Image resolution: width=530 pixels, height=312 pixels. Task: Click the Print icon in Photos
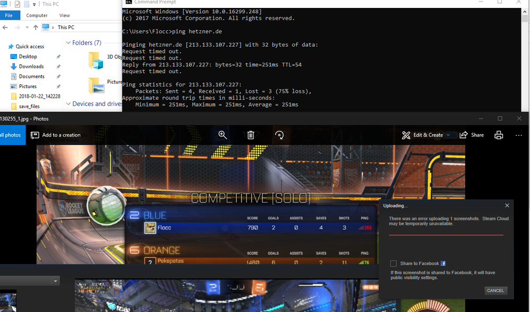coord(499,135)
